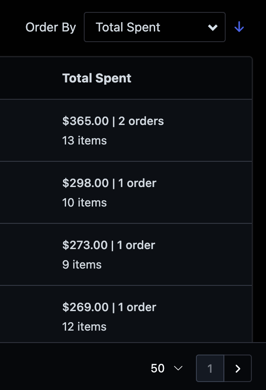Expand the Total Spent sorting options
This screenshot has height=390, width=266.
(x=154, y=27)
